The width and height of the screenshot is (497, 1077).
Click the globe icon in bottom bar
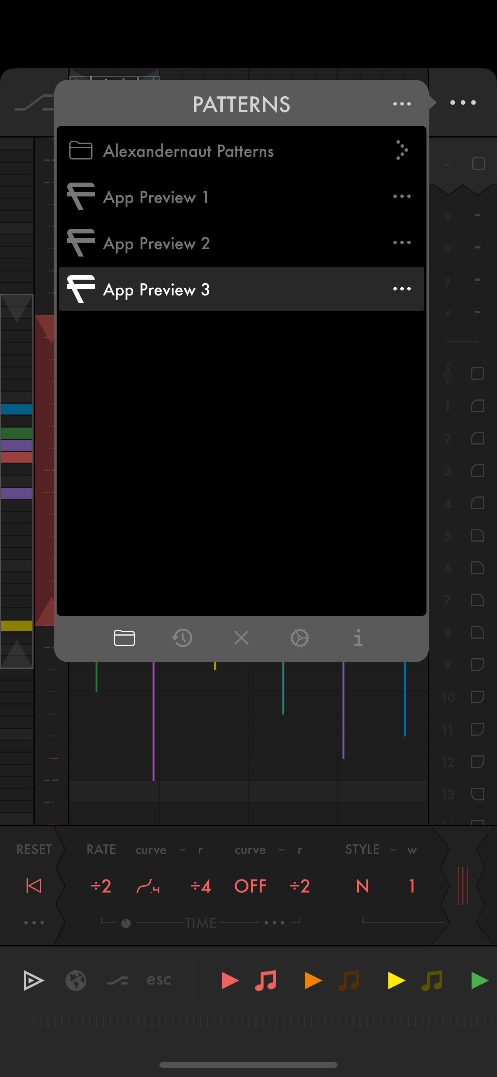click(76, 980)
